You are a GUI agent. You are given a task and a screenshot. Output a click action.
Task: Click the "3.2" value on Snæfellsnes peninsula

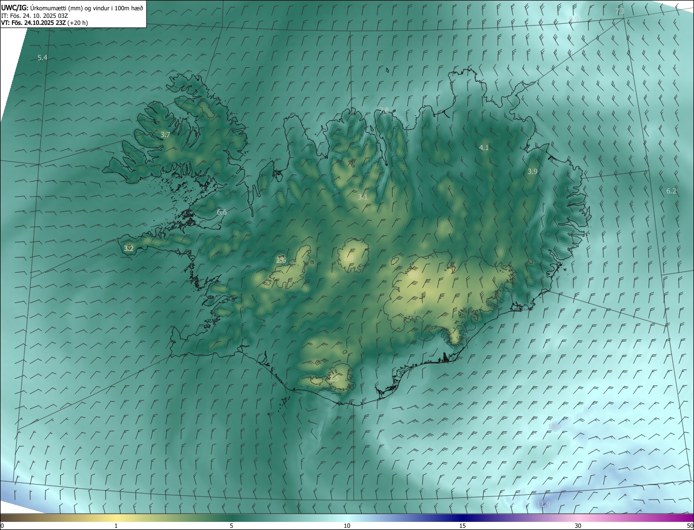click(x=128, y=248)
